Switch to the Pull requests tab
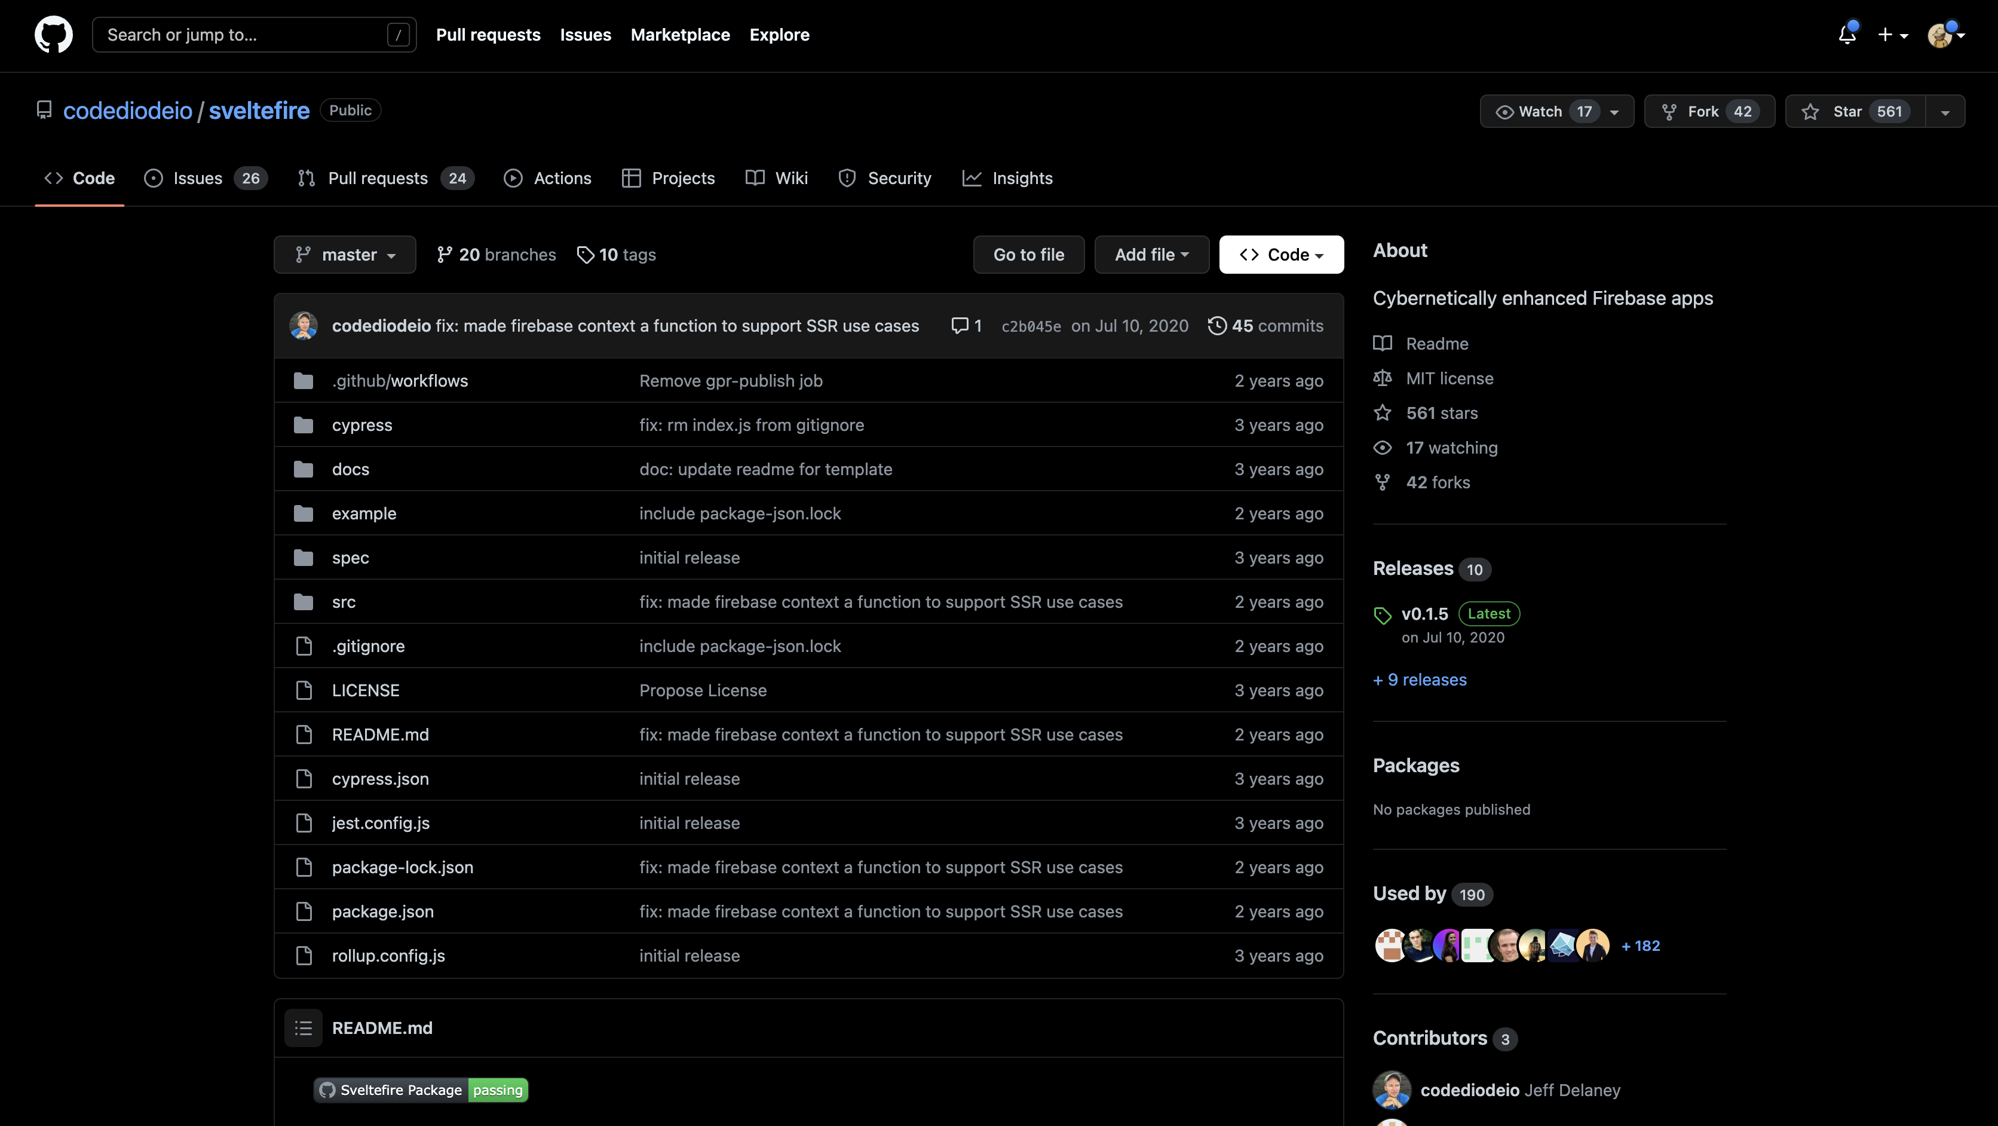Viewport: 1998px width, 1126px height. tap(378, 178)
